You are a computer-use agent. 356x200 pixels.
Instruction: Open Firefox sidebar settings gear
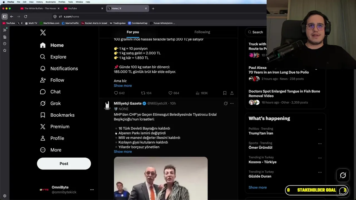(5, 196)
